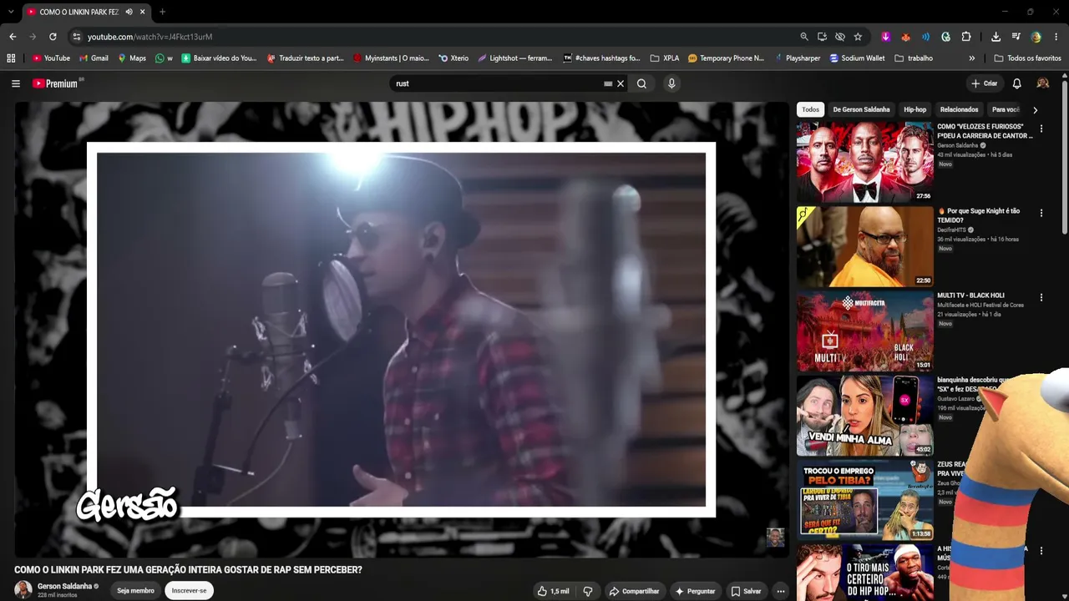Open the Sodium Wallet bookmark
Image resolution: width=1069 pixels, height=601 pixels.
[x=857, y=58]
